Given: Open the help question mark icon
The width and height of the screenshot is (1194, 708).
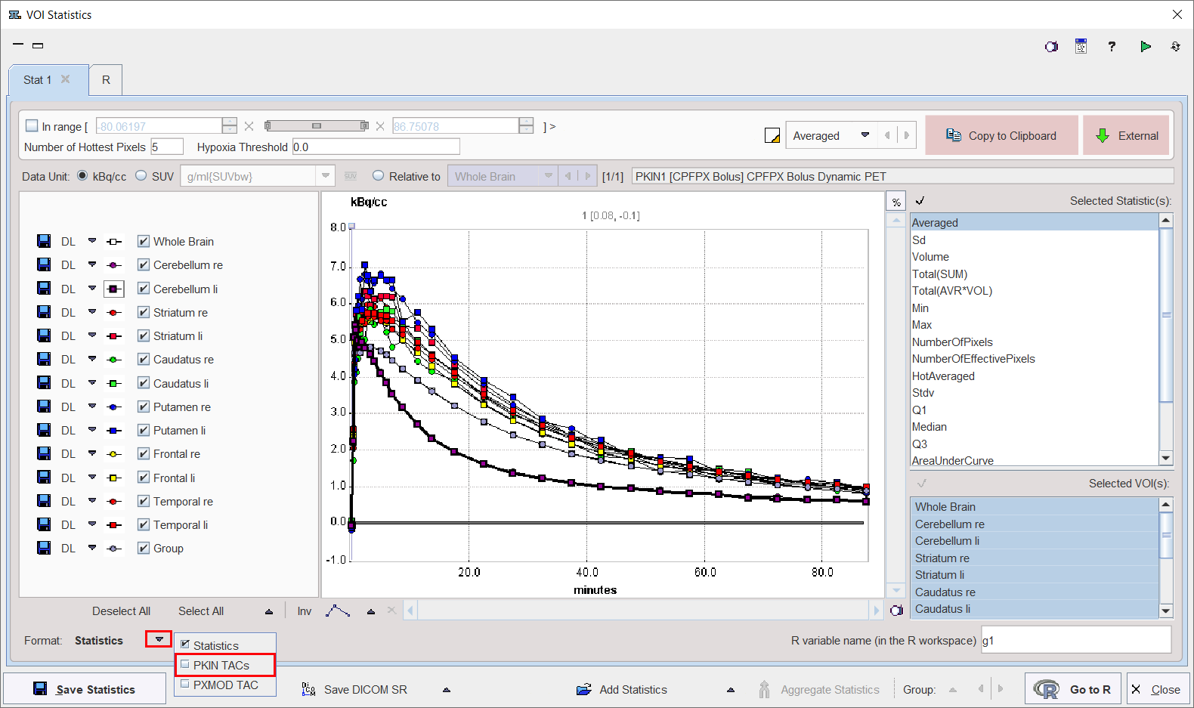Looking at the screenshot, I should point(1112,47).
